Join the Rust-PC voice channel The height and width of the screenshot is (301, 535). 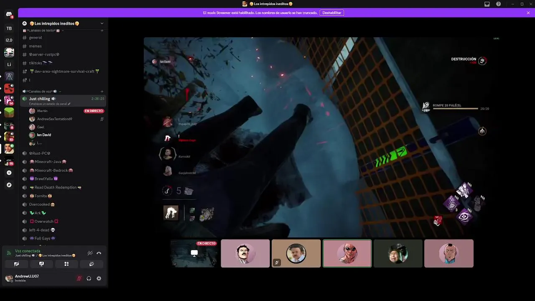[63, 153]
